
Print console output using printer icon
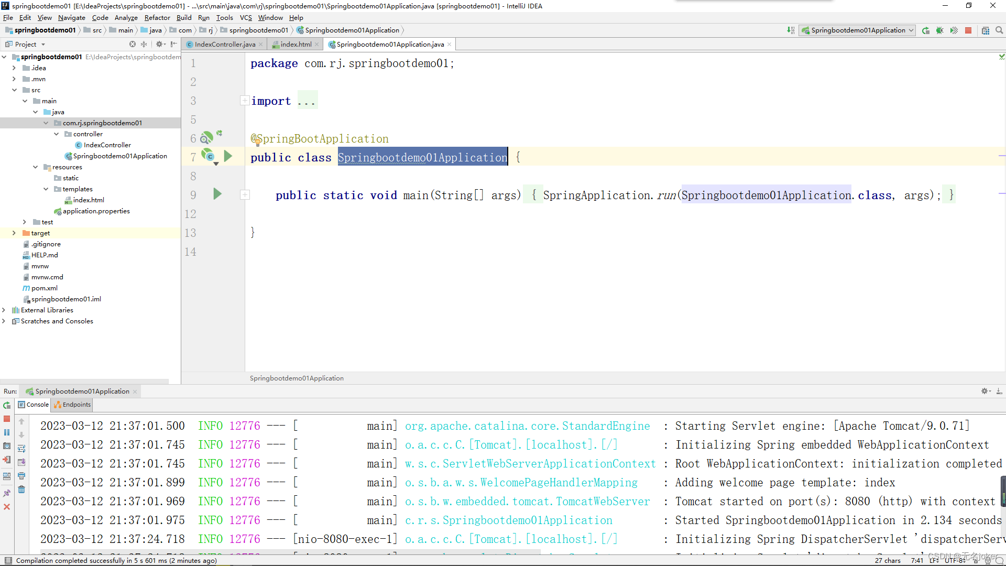click(x=21, y=476)
